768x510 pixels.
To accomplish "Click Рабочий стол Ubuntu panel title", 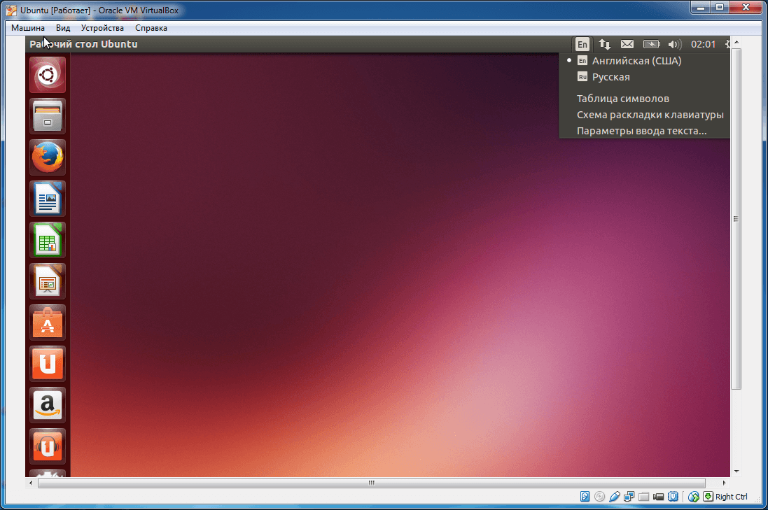I will pyautogui.click(x=83, y=44).
